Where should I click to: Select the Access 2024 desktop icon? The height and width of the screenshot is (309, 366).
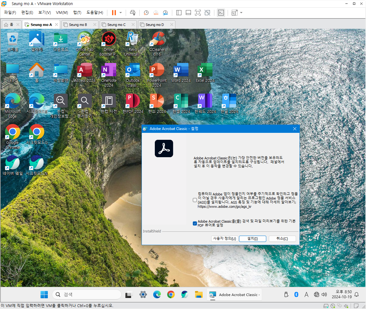click(85, 73)
